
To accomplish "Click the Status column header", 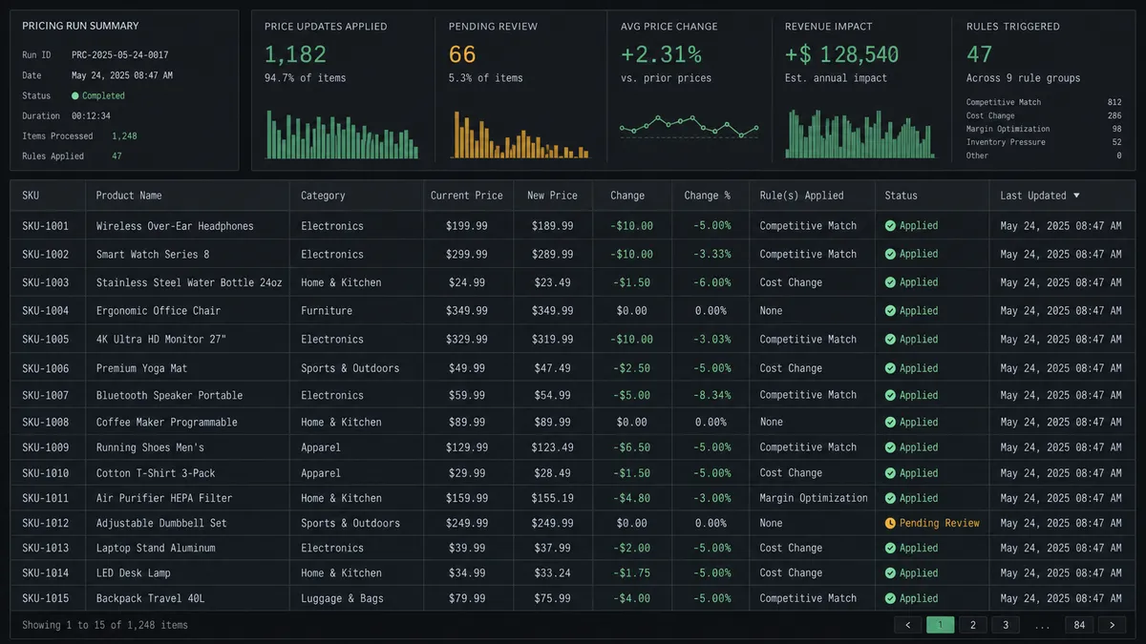I will pyautogui.click(x=901, y=196).
